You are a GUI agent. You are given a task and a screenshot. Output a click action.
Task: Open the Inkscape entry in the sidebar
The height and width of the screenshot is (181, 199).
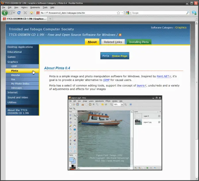[16, 88]
